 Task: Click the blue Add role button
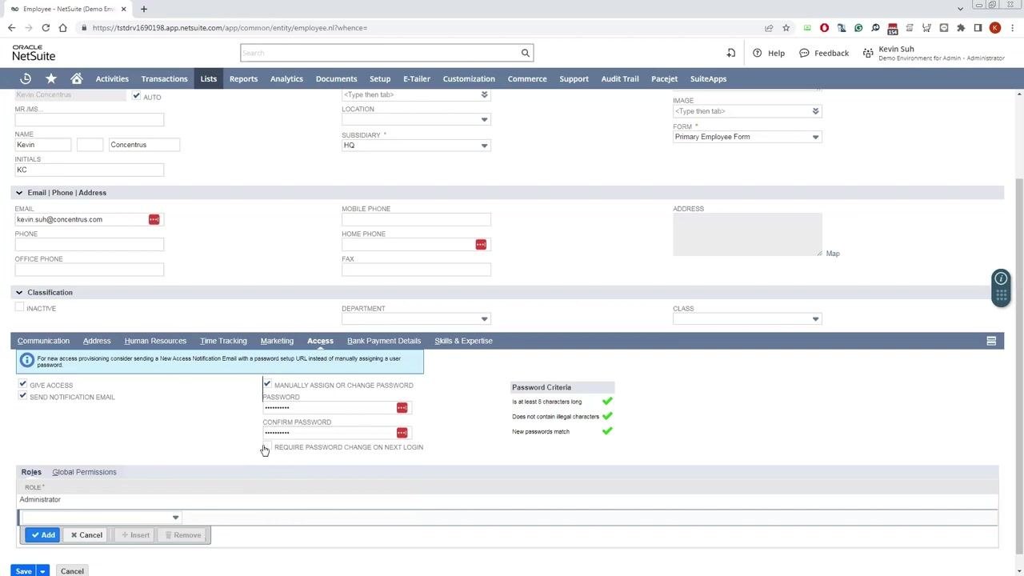click(x=42, y=535)
